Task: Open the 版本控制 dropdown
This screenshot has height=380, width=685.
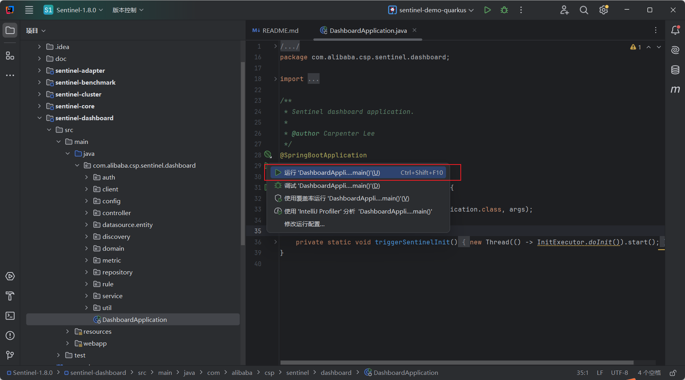Action: click(128, 10)
